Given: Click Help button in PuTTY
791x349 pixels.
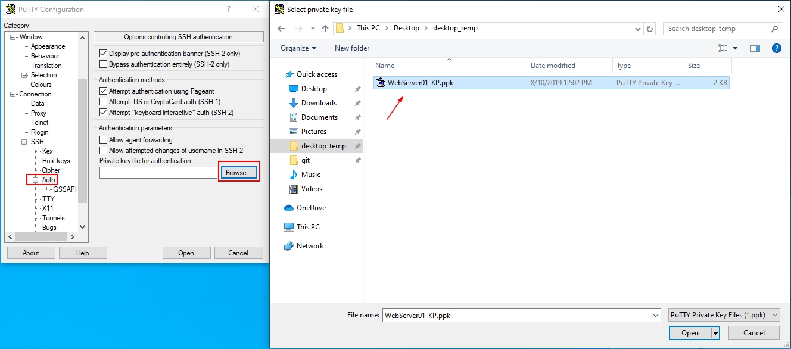Looking at the screenshot, I should tap(83, 253).
